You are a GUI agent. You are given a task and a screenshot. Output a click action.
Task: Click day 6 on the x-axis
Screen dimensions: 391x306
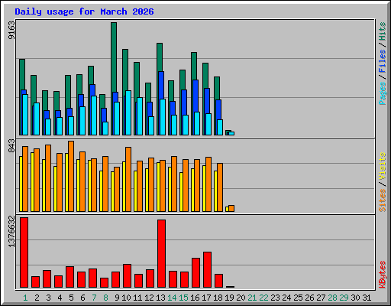click(82, 298)
